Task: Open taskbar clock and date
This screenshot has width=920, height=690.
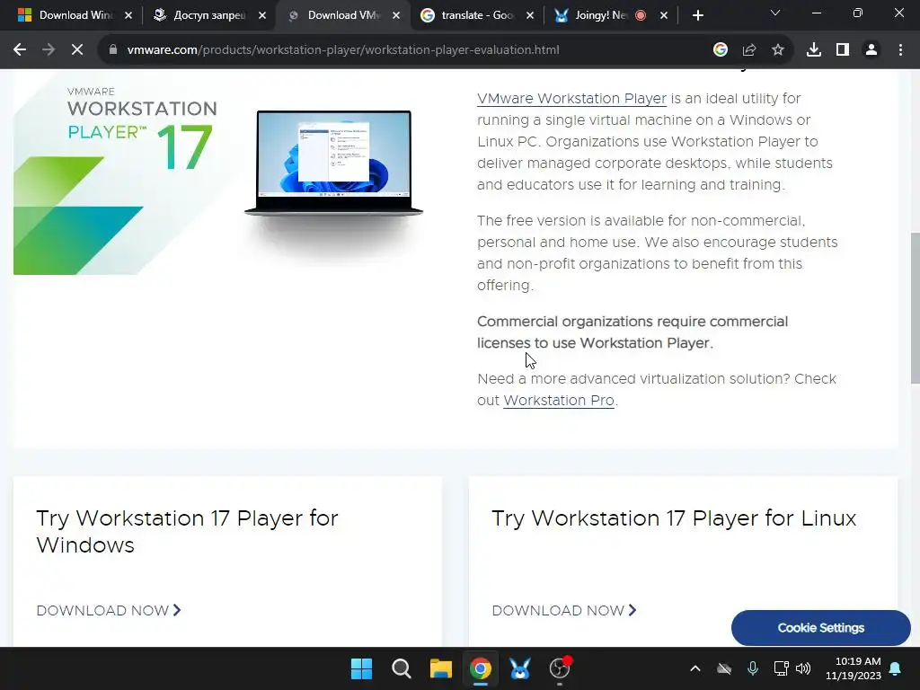Action: (x=854, y=668)
